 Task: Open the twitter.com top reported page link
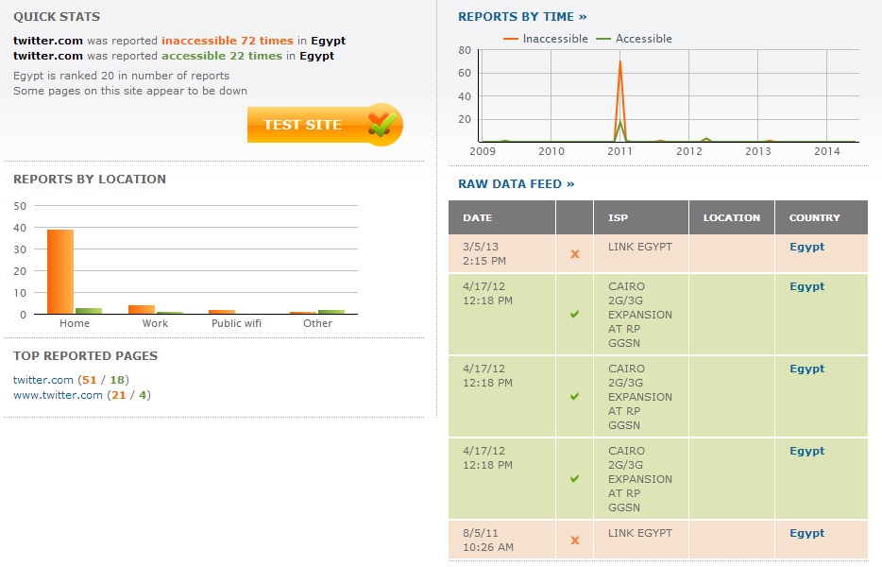43,379
